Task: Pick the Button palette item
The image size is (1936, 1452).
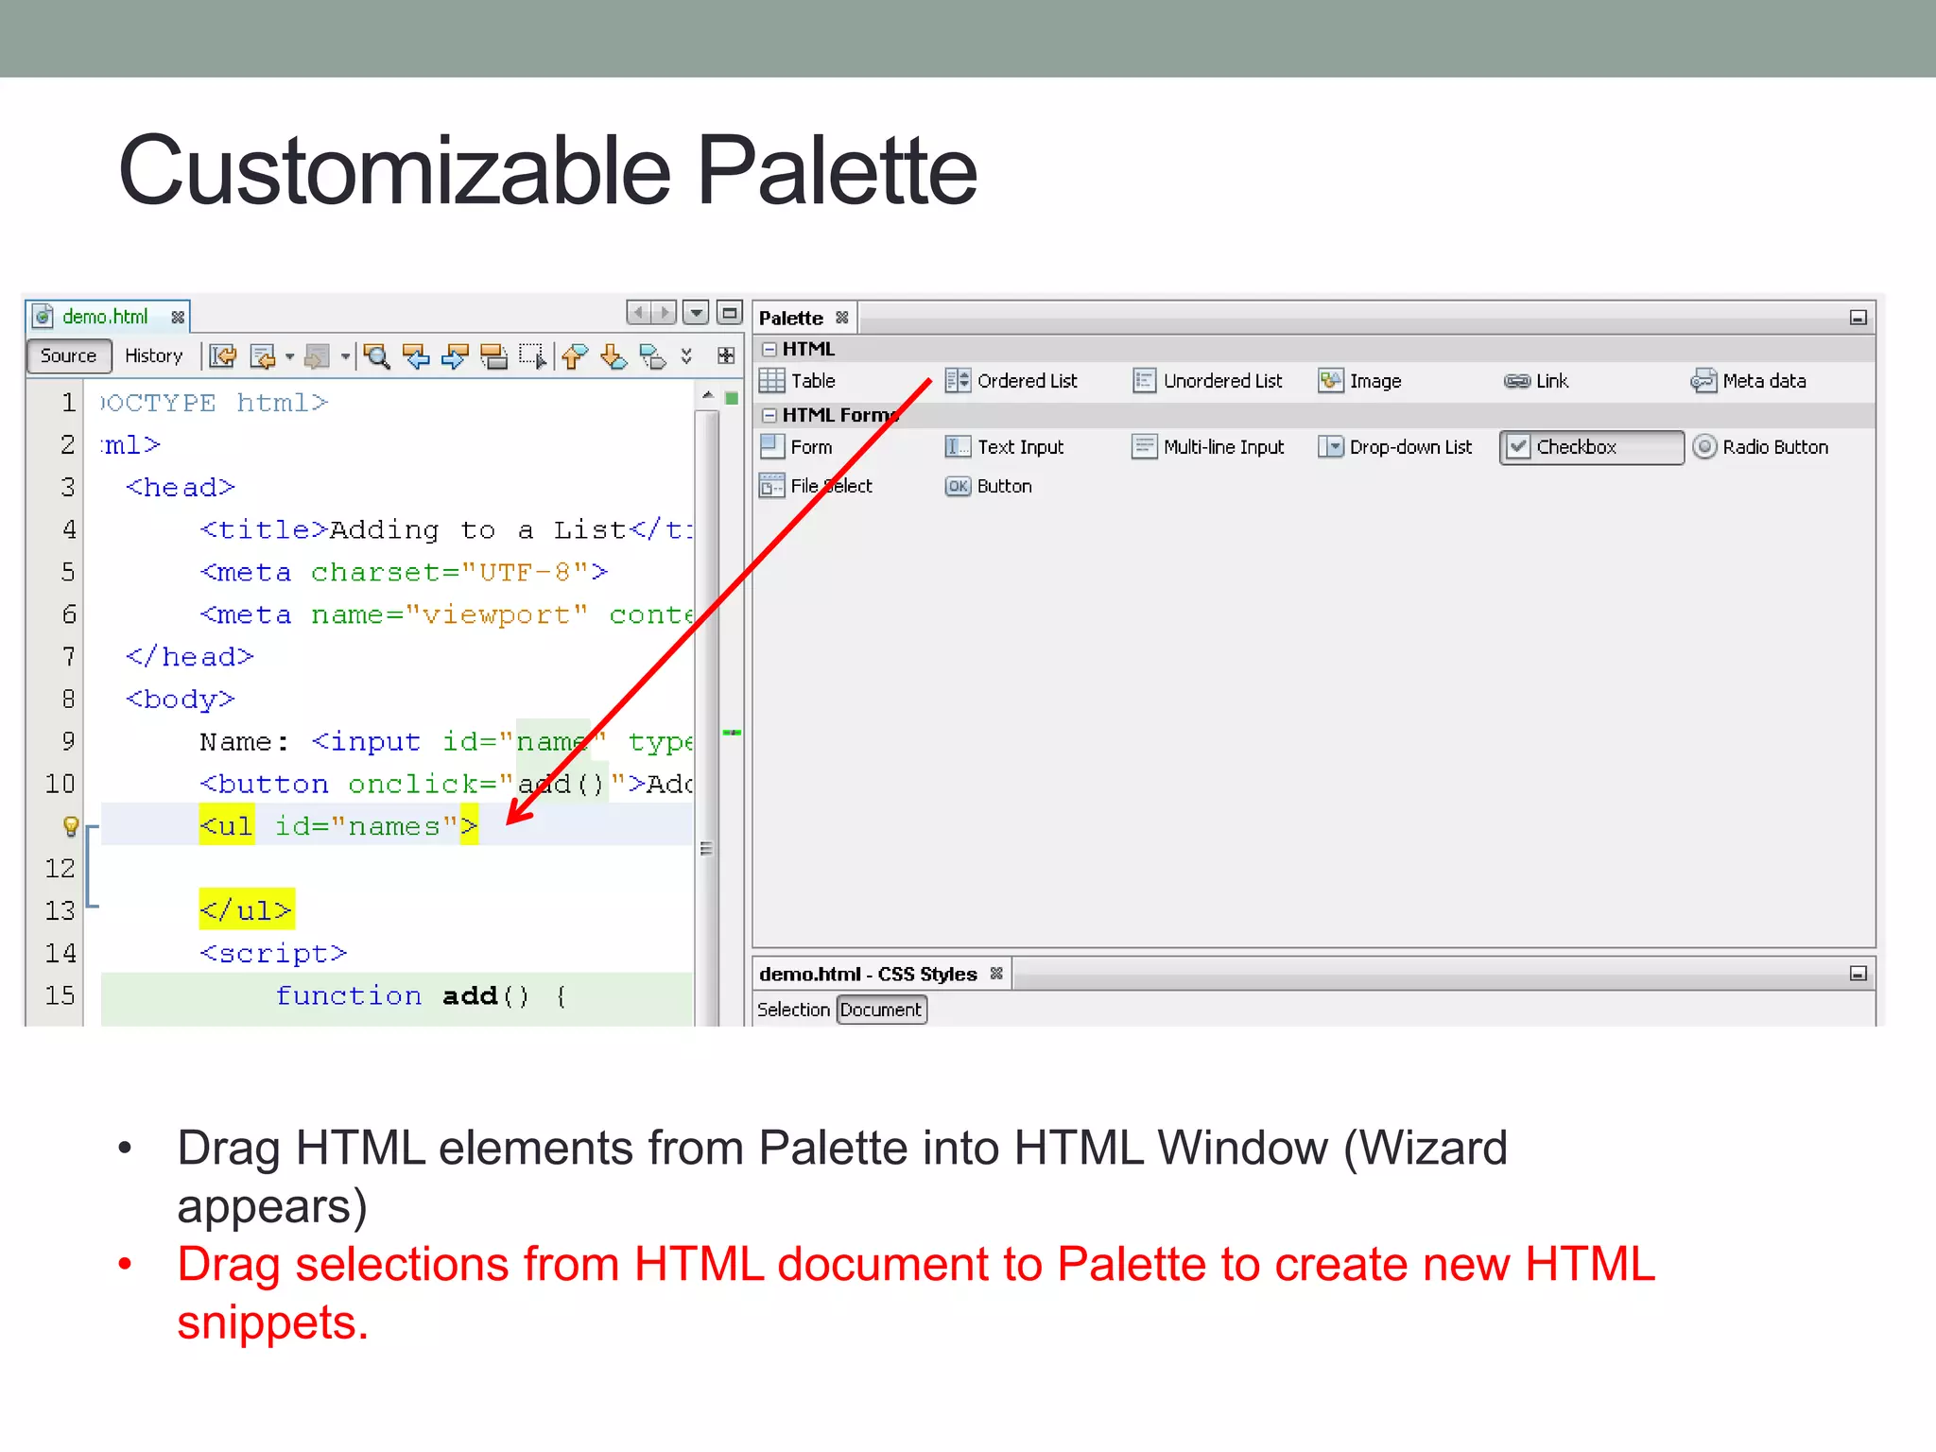Action: 989,486
